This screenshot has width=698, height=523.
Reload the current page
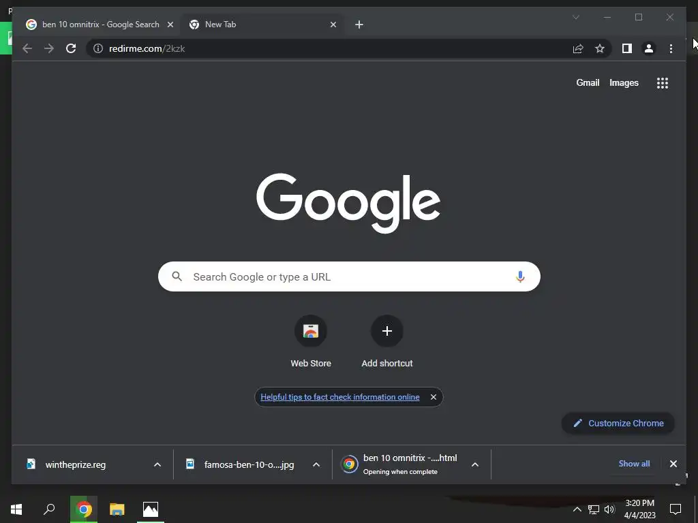pos(71,48)
